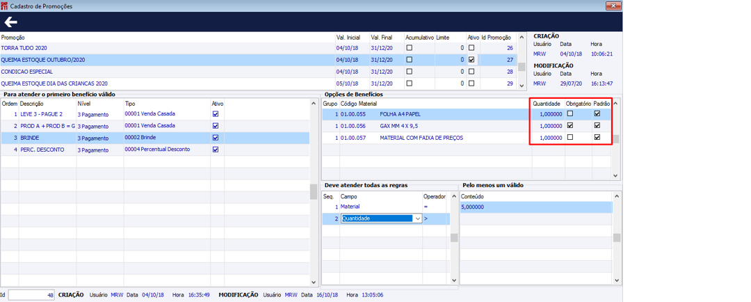Toggle Padrão for FOLHA A4 PAPEL
The height and width of the screenshot is (302, 751).
[597, 114]
